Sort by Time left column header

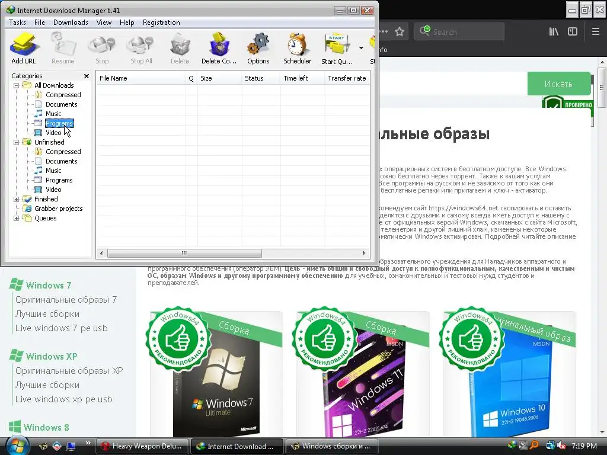click(302, 78)
